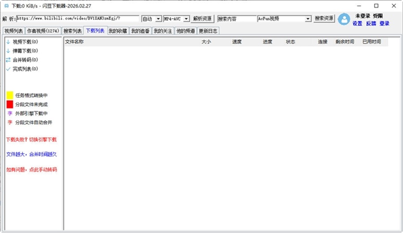Click the 连接 column header

322,42
